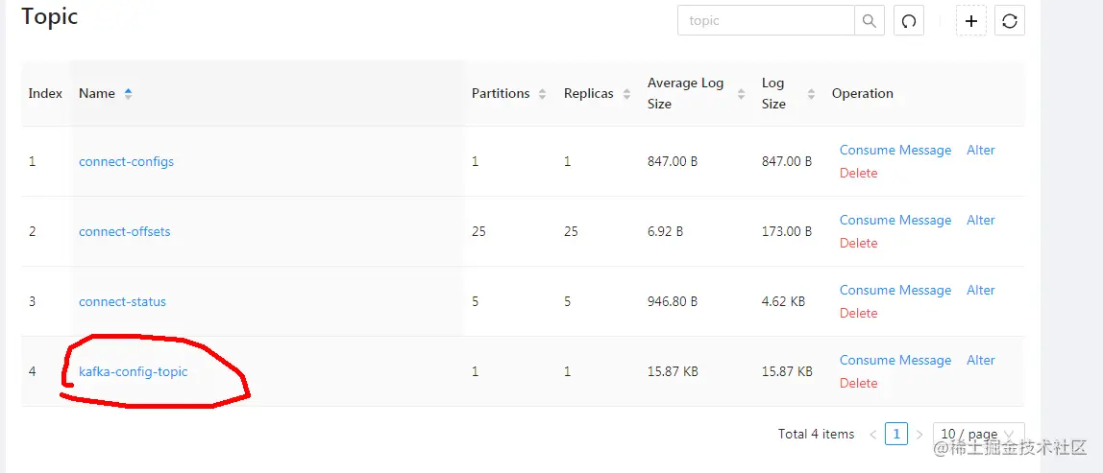Viewport: 1103px width, 473px height.
Task: Go to previous page chevron
Action: pos(872,435)
